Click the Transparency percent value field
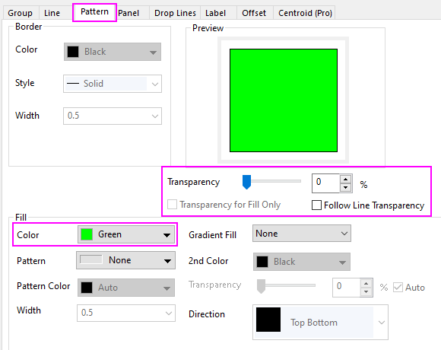441x350 pixels. (x=325, y=183)
